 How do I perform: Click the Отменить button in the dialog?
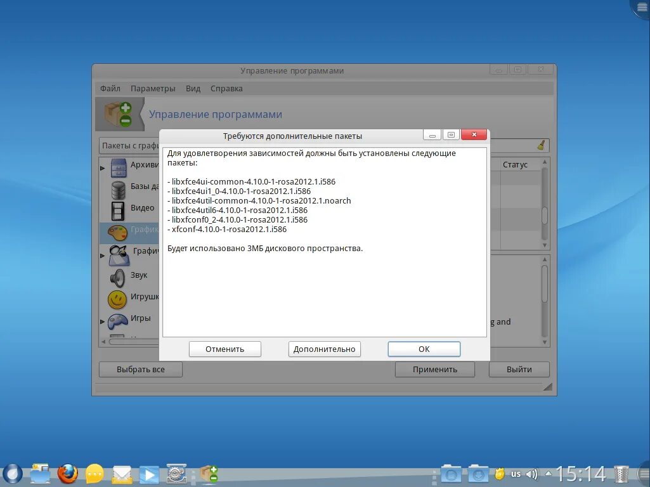[x=224, y=349]
